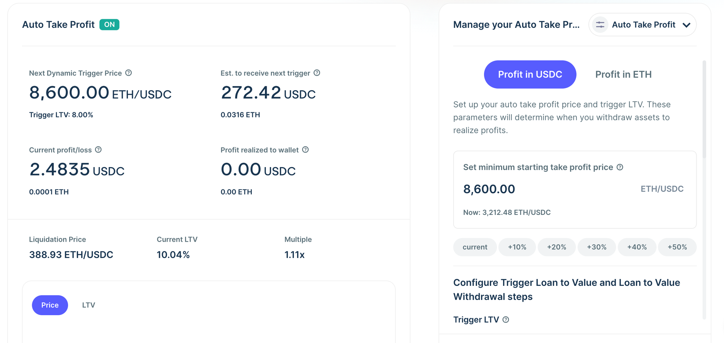Switch to the Profit in ETH tab
The width and height of the screenshot is (724, 343).
coord(623,75)
